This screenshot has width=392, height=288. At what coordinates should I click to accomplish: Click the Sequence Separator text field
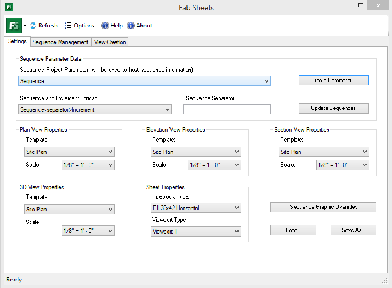(x=227, y=109)
